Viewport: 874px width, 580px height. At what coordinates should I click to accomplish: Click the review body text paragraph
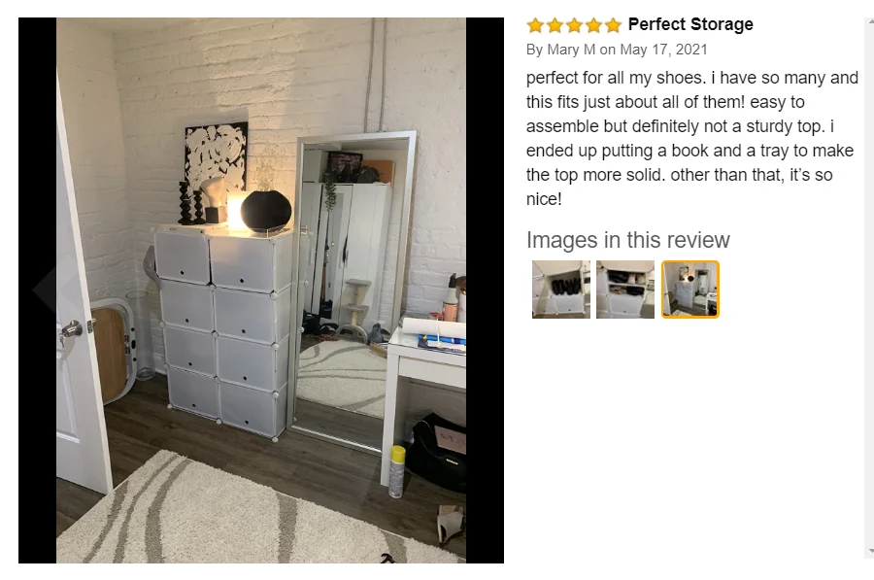click(691, 138)
